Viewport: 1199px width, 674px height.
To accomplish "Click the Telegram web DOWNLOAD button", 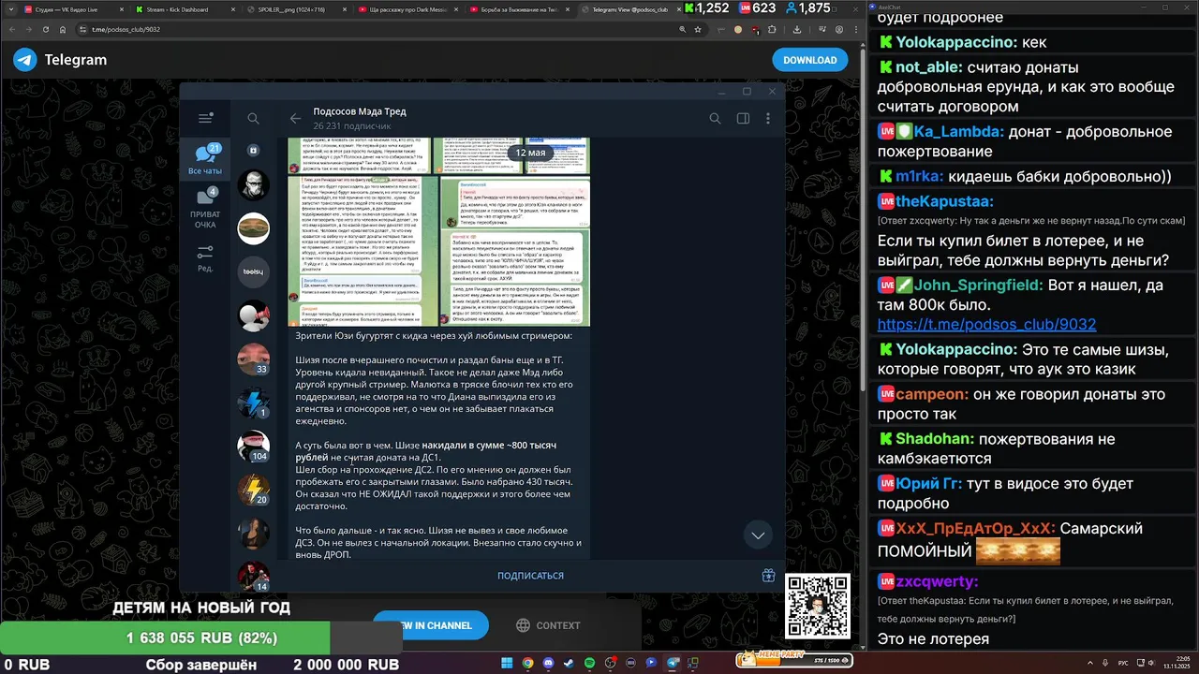I will click(x=809, y=60).
